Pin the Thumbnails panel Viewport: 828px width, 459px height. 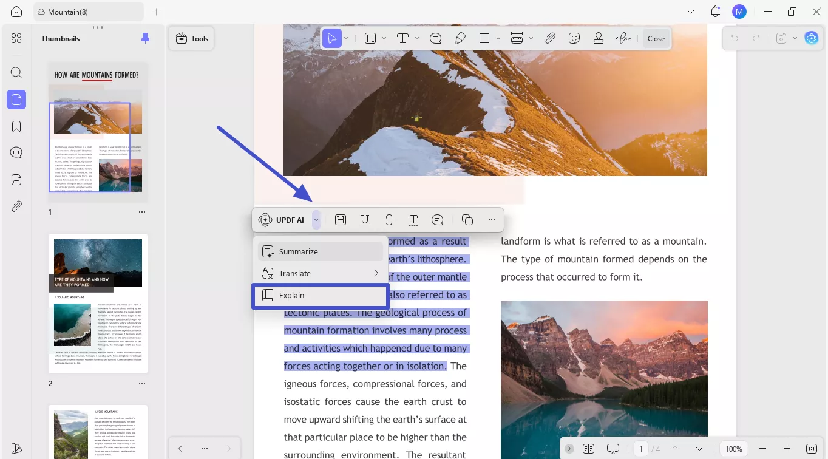point(145,38)
